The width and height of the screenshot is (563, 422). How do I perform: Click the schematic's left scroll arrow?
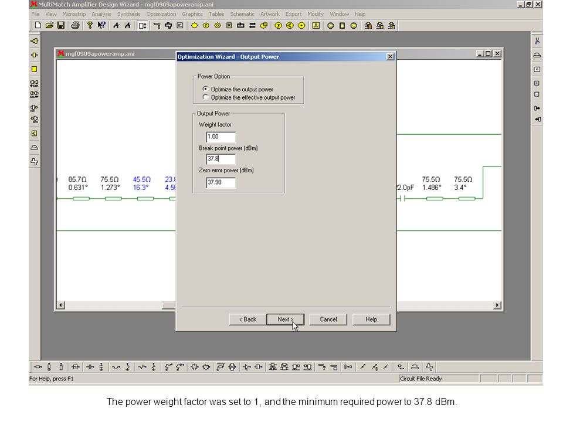pos(60,305)
